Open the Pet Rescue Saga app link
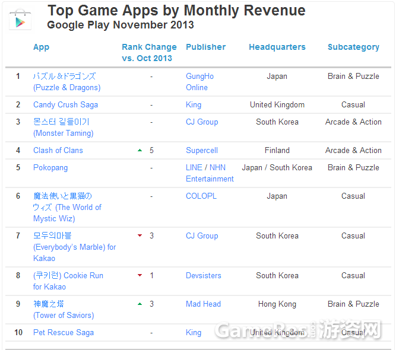 [64, 332]
